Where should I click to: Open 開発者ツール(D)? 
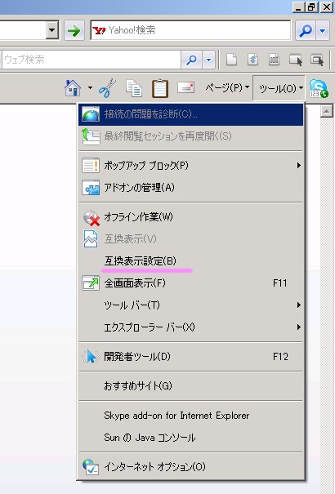coord(190,357)
